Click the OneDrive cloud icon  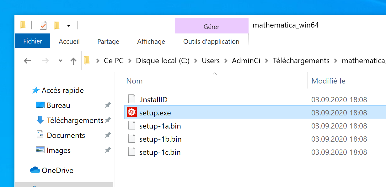(x=35, y=170)
